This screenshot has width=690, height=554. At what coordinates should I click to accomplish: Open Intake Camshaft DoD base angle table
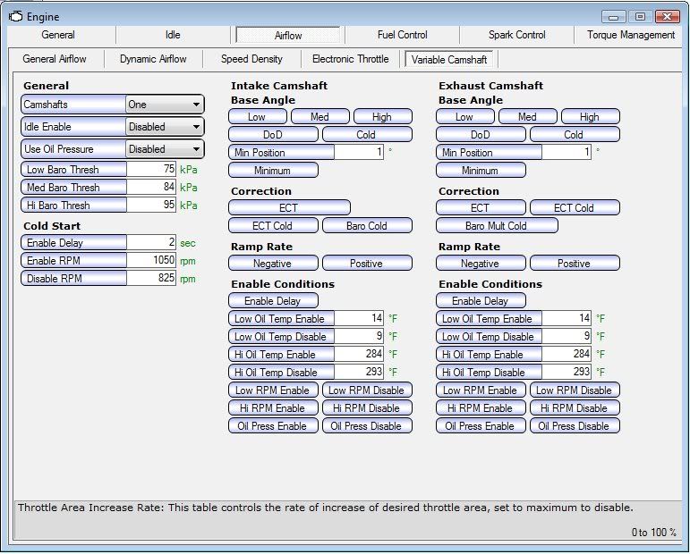click(273, 135)
